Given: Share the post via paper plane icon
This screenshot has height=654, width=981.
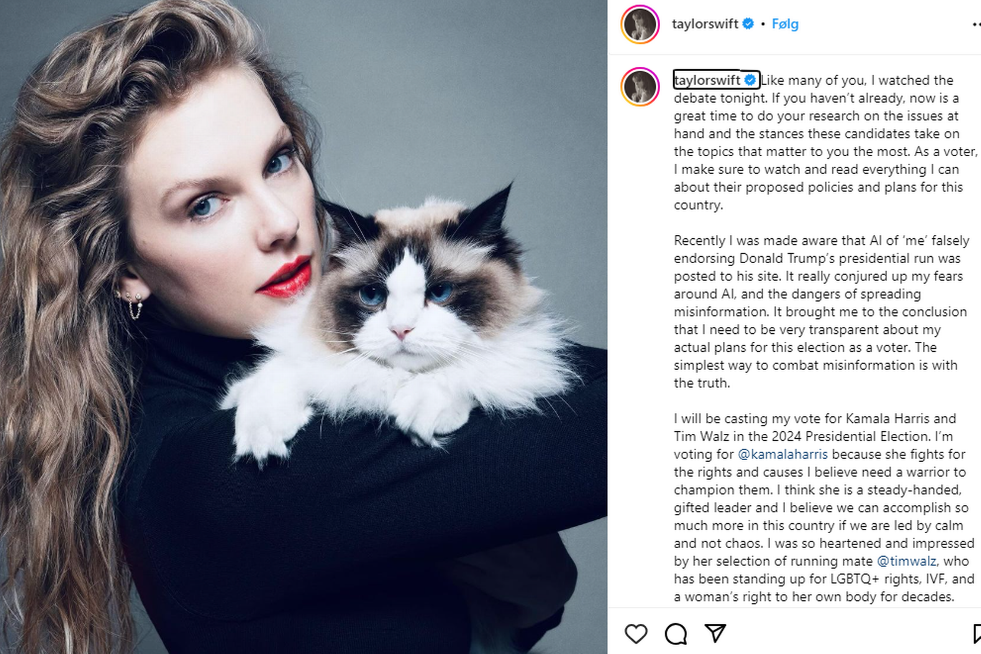Looking at the screenshot, I should pyautogui.click(x=715, y=633).
